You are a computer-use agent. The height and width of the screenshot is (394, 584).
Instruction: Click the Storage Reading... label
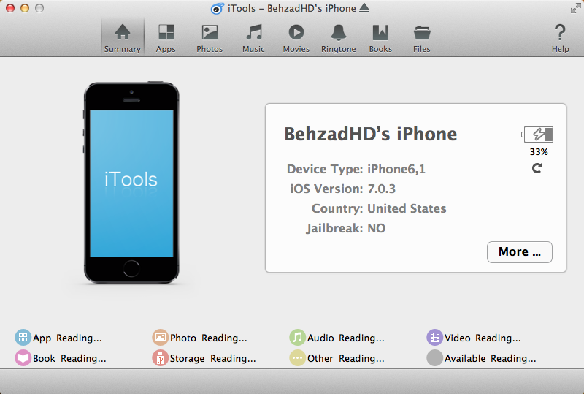click(213, 359)
